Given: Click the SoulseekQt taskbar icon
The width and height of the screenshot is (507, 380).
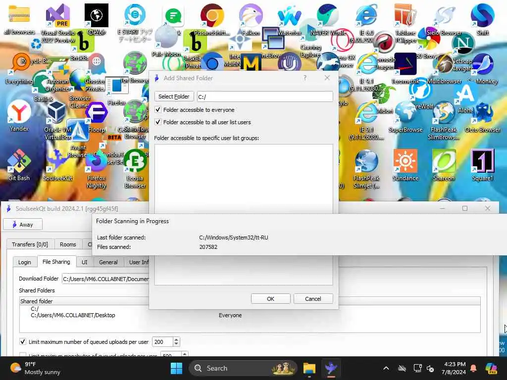Looking at the screenshot, I should (x=331, y=368).
